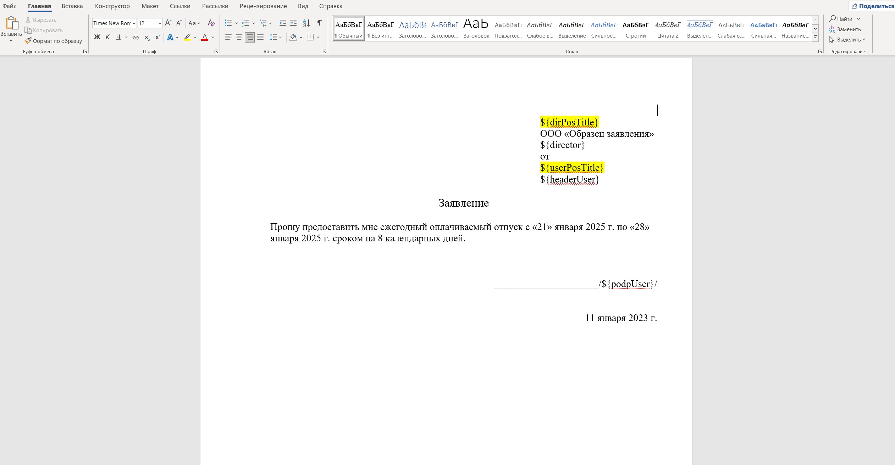
Task: Click the Increase Font Size icon
Action: [168, 23]
